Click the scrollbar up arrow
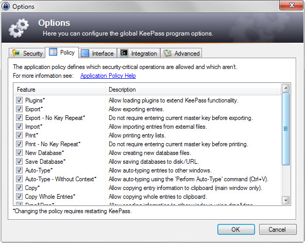Screen dimensions: 305x243 pyautogui.click(x=285, y=88)
